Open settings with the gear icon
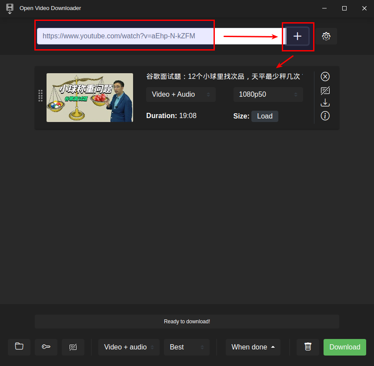374x366 pixels. click(x=326, y=36)
